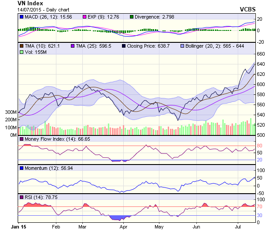Select the Jul label on time axis
273x236 pixels.
click(238, 228)
